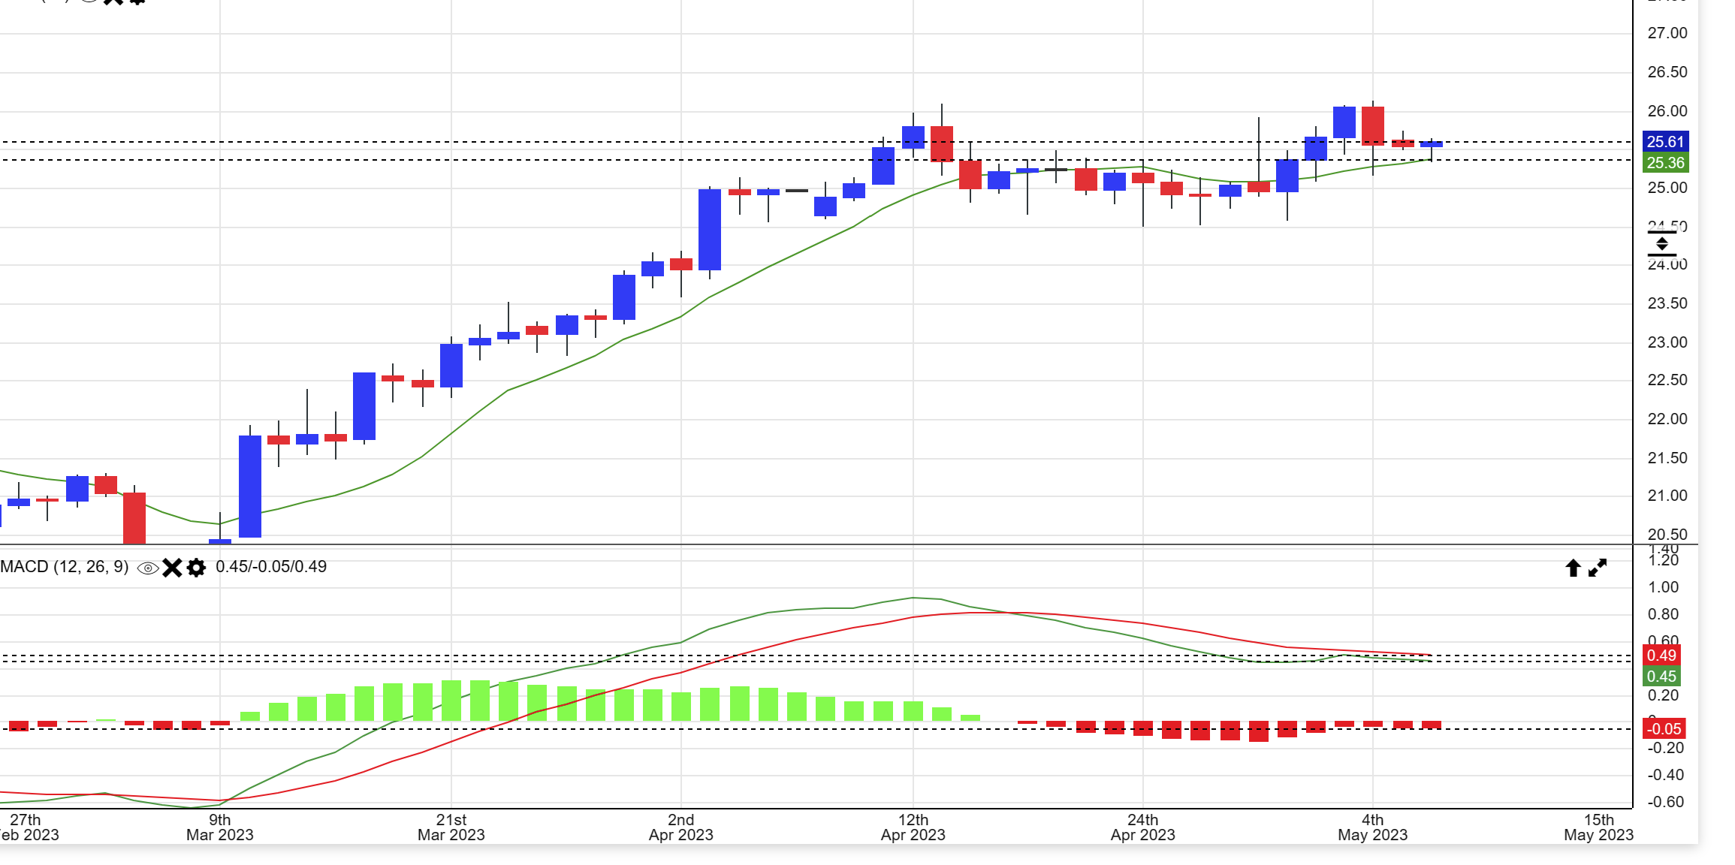The image size is (1735, 865).
Task: Click the MACD (12, 26, 9) label
Action: coord(64,567)
